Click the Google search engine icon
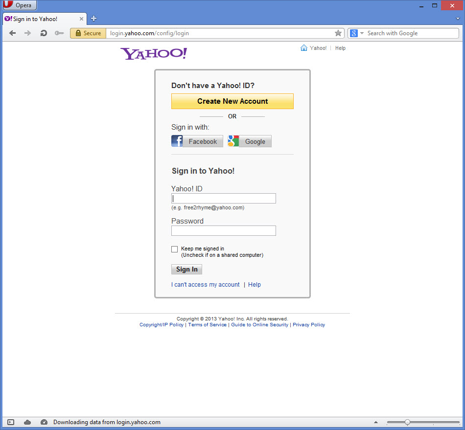This screenshot has width=465, height=430. coord(354,33)
